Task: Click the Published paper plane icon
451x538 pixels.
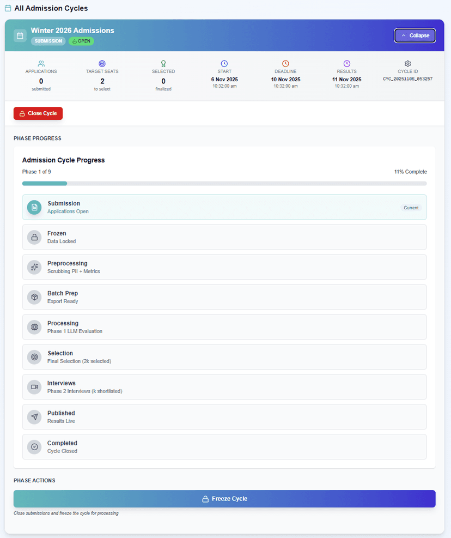Action: (34, 417)
